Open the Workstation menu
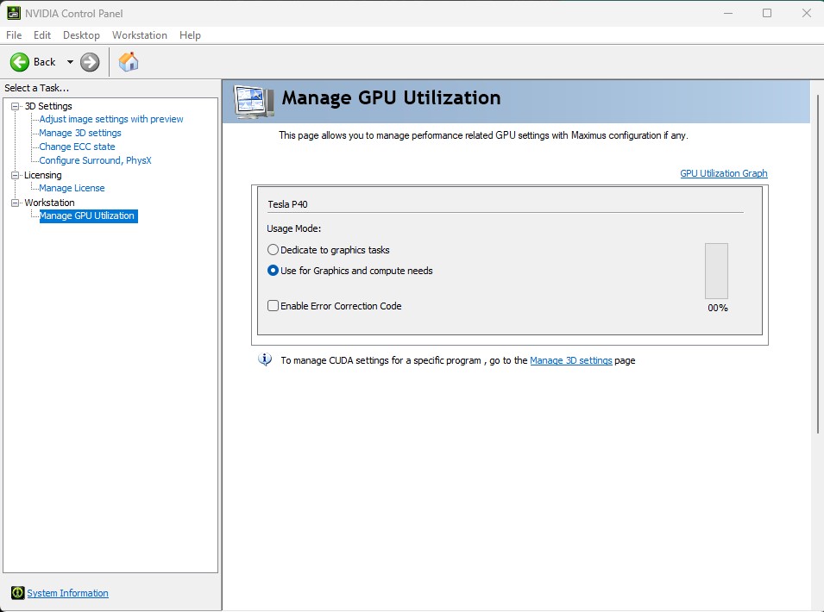Image resolution: width=824 pixels, height=612 pixels. tap(139, 35)
